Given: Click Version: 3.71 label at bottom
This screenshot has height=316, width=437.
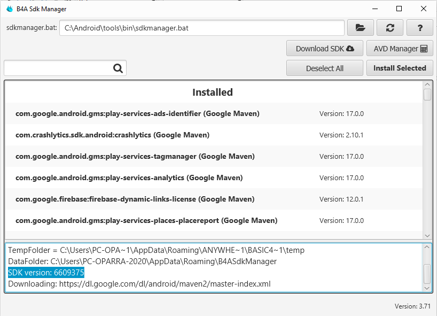Looking at the screenshot, I should point(412,306).
